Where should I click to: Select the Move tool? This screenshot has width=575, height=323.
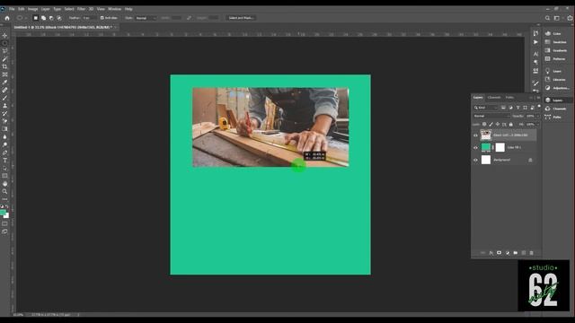coord(4,36)
